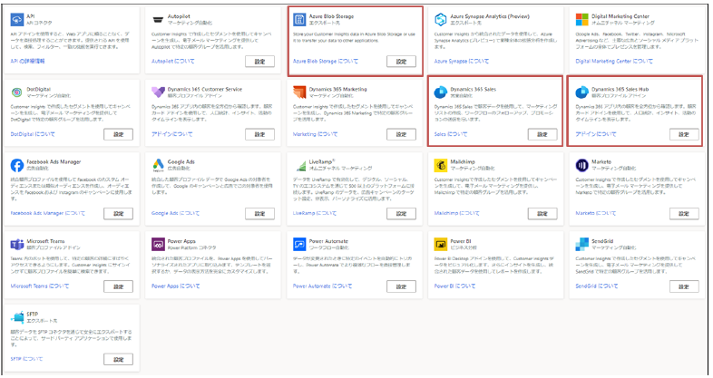Open setup for Azure Blob Storage
This screenshot has width=713, height=378.
(401, 62)
